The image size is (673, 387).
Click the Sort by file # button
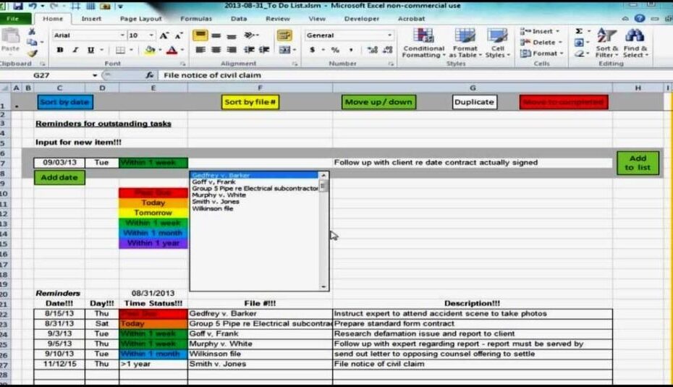250,102
